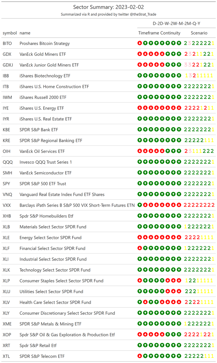Click 'Spdr S&P Homebuilders Etf' name
This screenshot has height=363, width=217.
pos(46,216)
